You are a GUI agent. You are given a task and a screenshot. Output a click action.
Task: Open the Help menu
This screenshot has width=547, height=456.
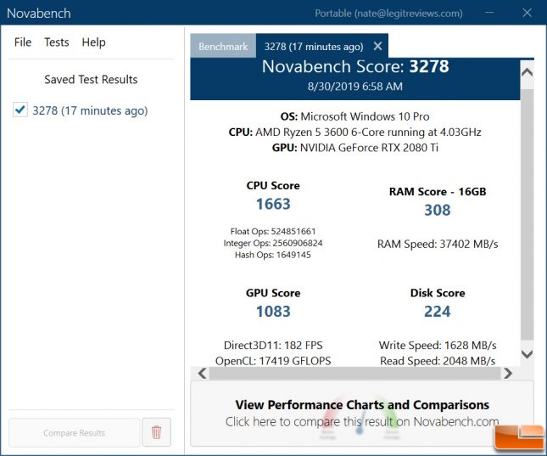tap(93, 42)
